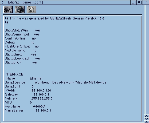Click the IfName value Ethernet

[36, 78]
